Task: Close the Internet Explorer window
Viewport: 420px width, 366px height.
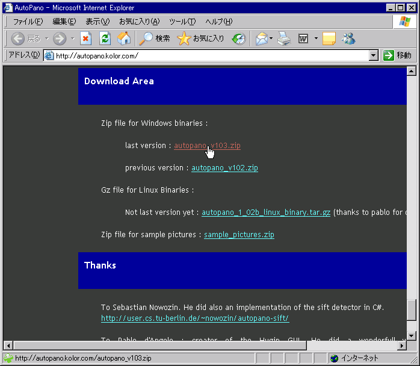Action: 411,7
